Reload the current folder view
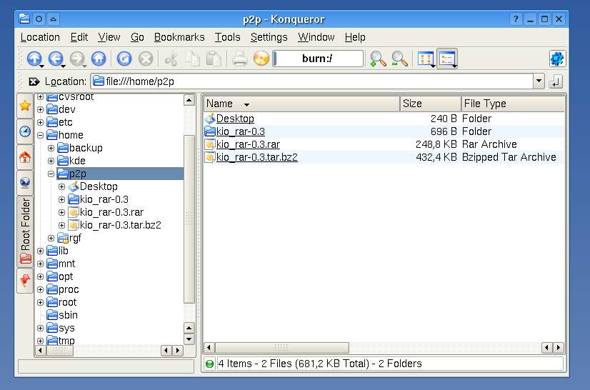Screen dimensions: 590x390 point(124,59)
